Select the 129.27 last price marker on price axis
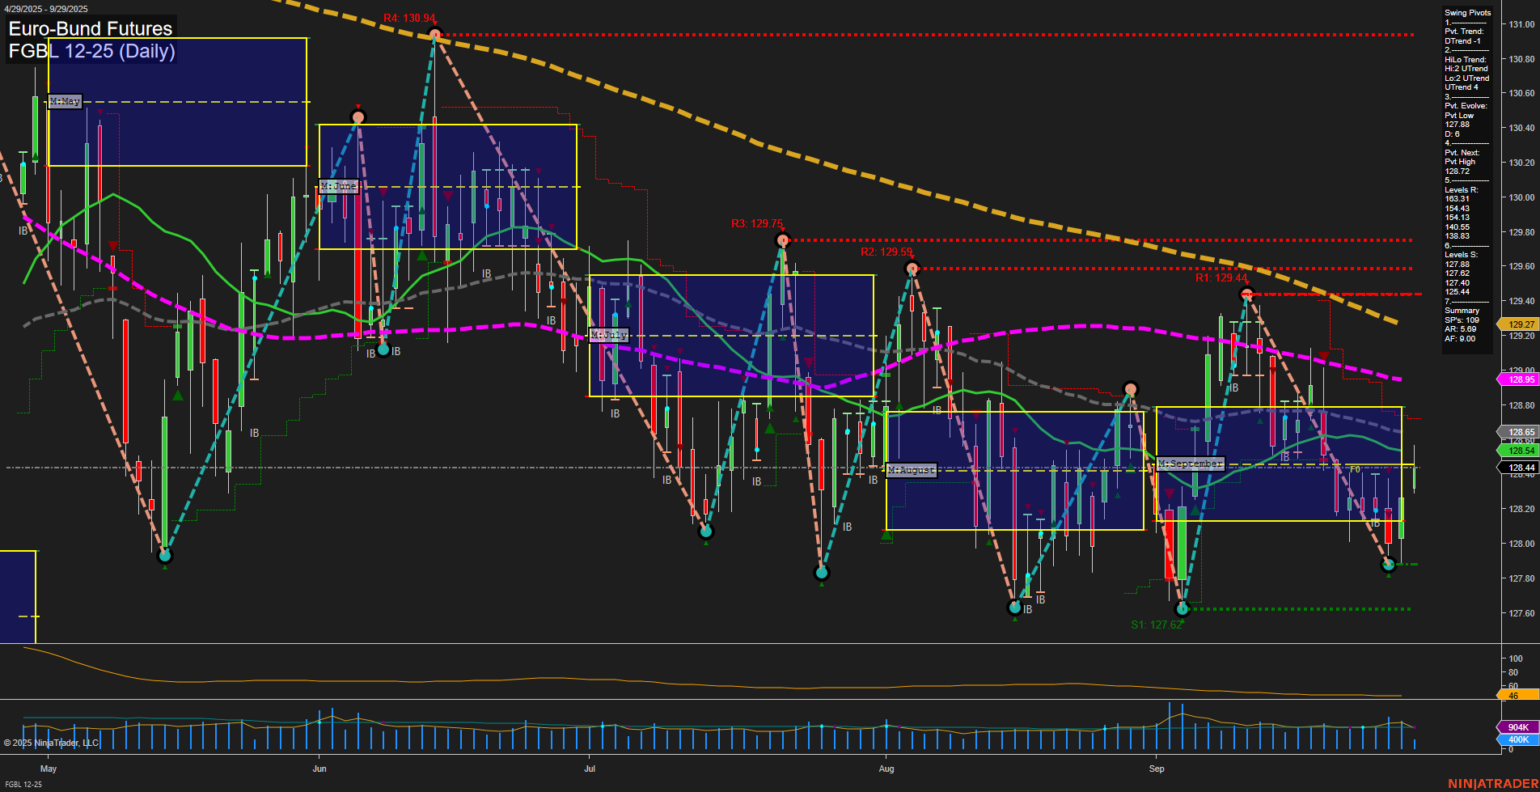This screenshot has height=792, width=1540. (1518, 324)
